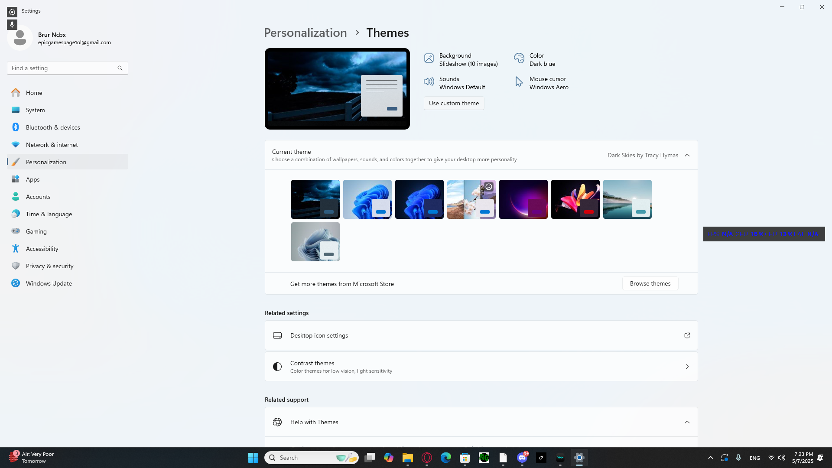
Task: Open the Color palette icon setting
Action: click(x=519, y=58)
